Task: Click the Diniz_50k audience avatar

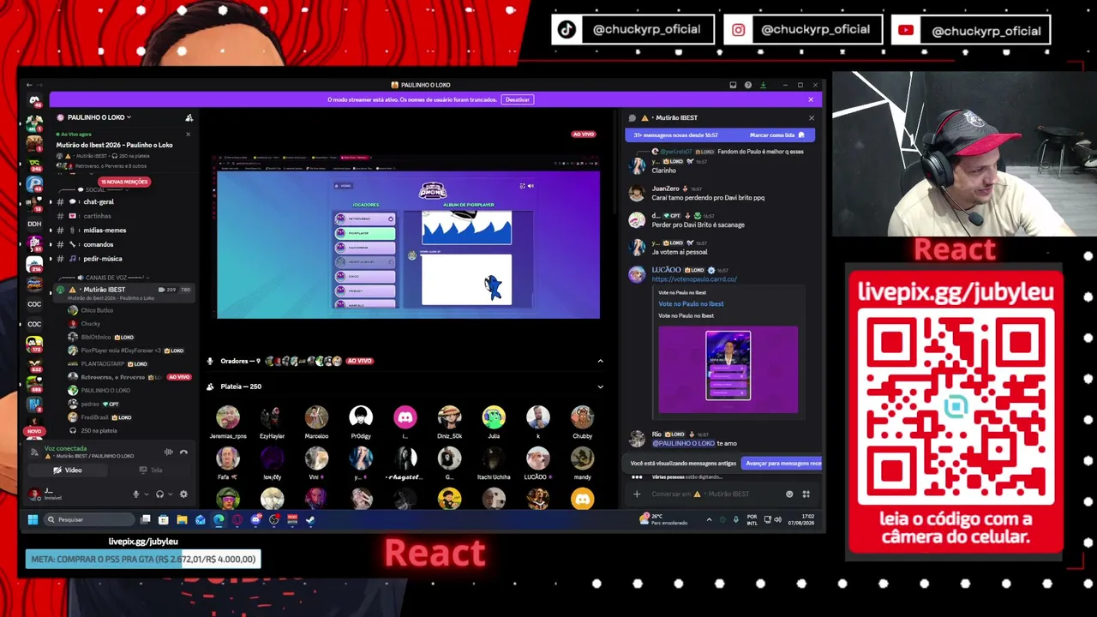Action: (449, 417)
